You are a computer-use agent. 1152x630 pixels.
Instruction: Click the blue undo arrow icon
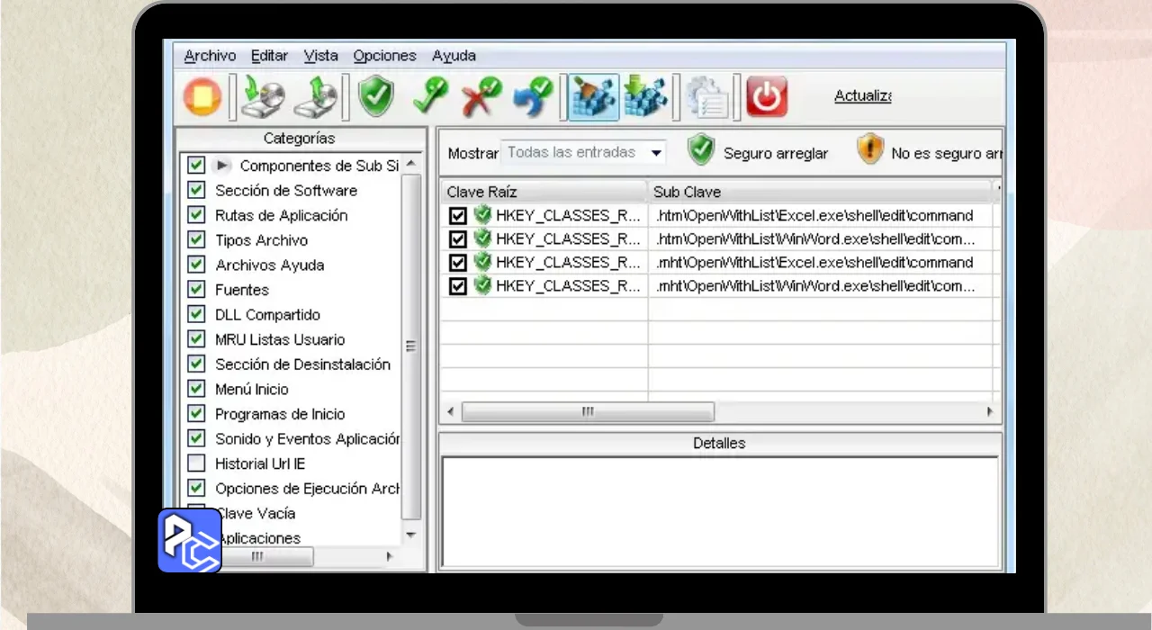(x=533, y=97)
